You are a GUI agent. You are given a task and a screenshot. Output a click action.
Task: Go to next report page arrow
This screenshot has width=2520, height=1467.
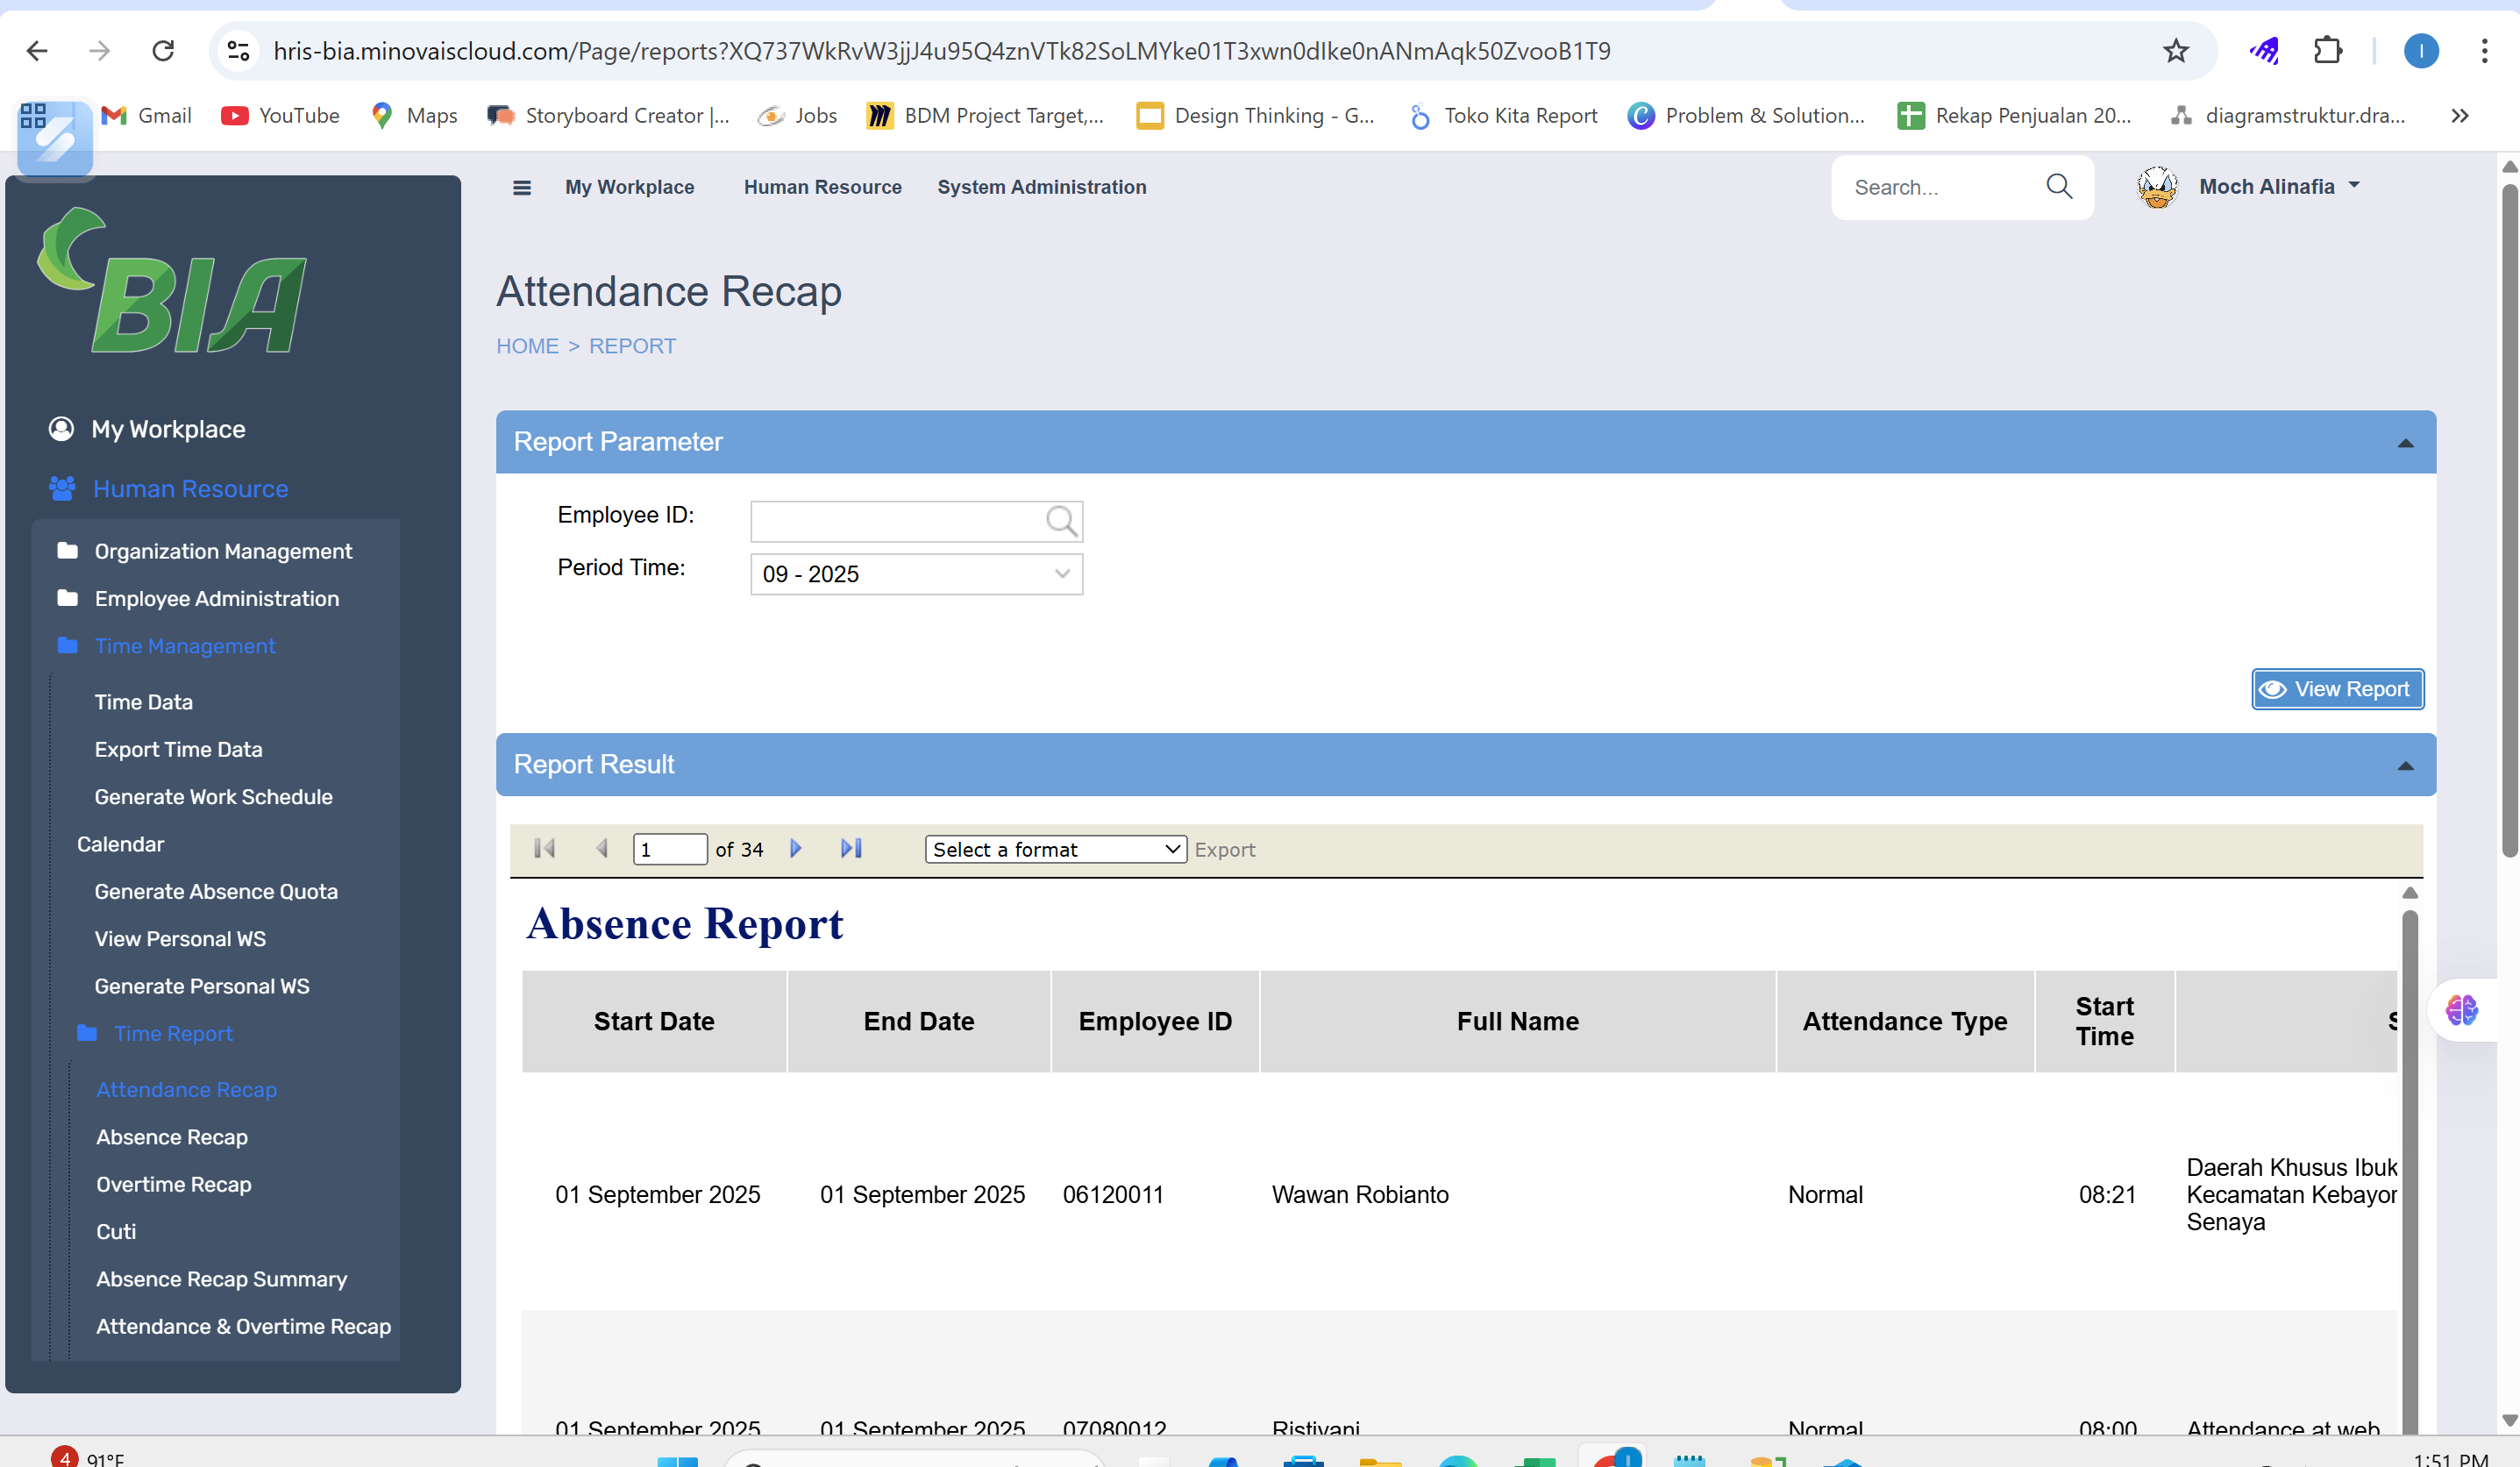tap(796, 848)
